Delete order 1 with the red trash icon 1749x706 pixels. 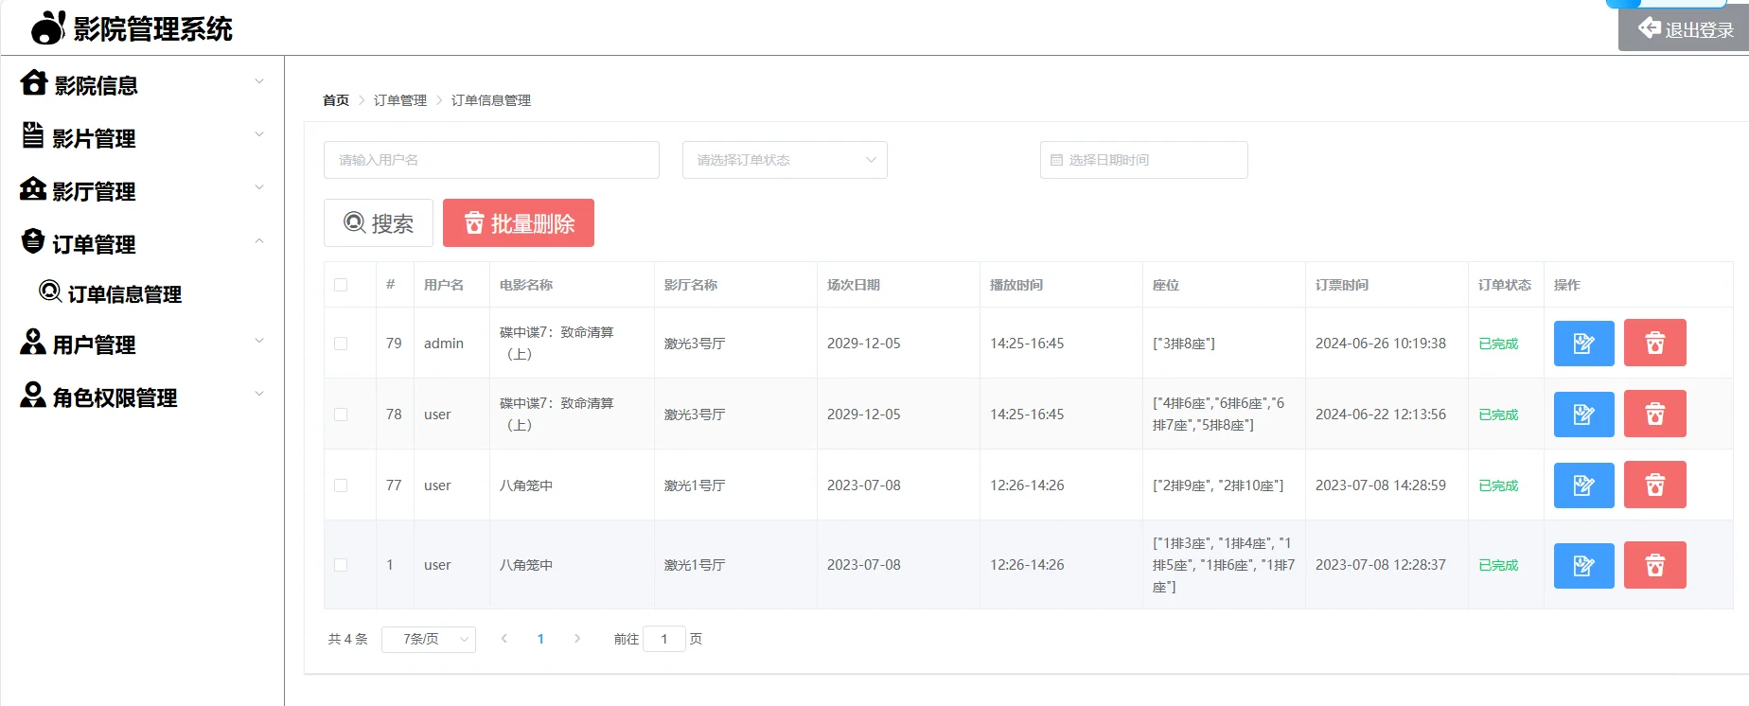coord(1655,565)
